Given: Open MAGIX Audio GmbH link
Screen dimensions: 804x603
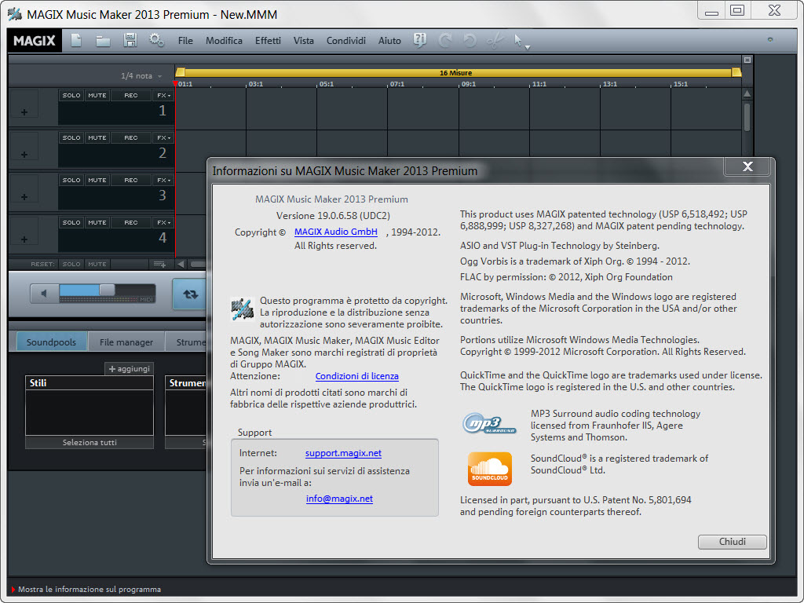Looking at the screenshot, I should click(336, 232).
